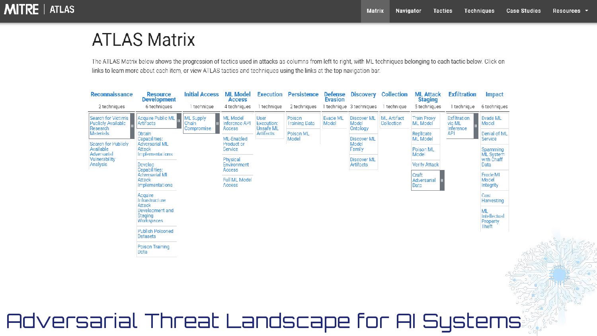Select the Verify Attack technique
Viewport: 597px width, 336px height.
tap(425, 164)
